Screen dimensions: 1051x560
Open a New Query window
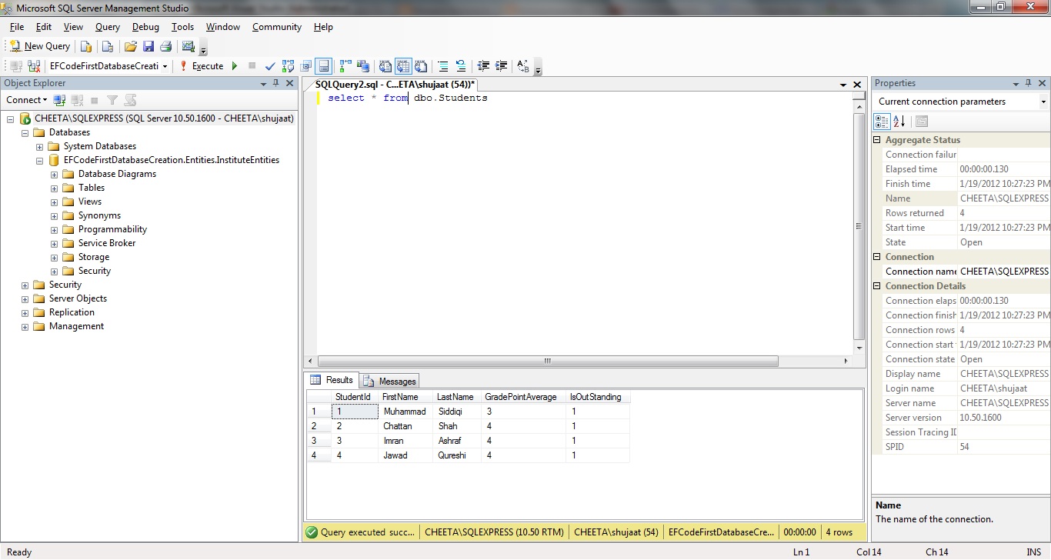(x=38, y=45)
